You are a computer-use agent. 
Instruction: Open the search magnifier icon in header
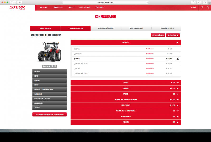208,8
